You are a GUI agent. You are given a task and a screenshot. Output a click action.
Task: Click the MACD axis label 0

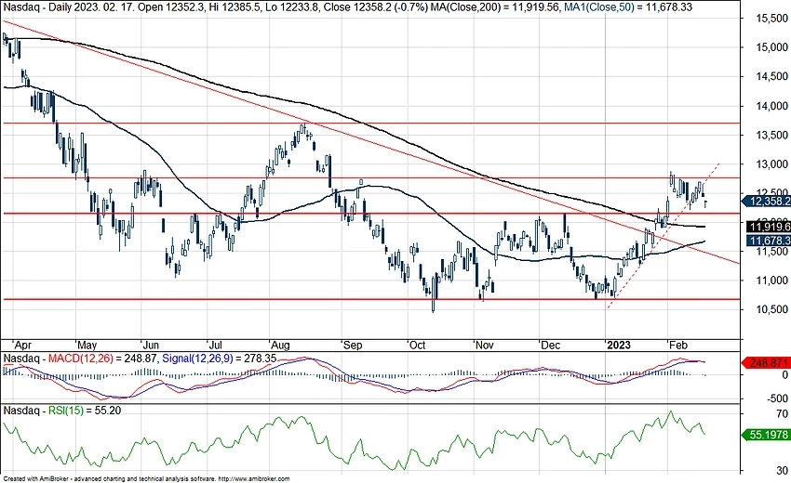784,375
